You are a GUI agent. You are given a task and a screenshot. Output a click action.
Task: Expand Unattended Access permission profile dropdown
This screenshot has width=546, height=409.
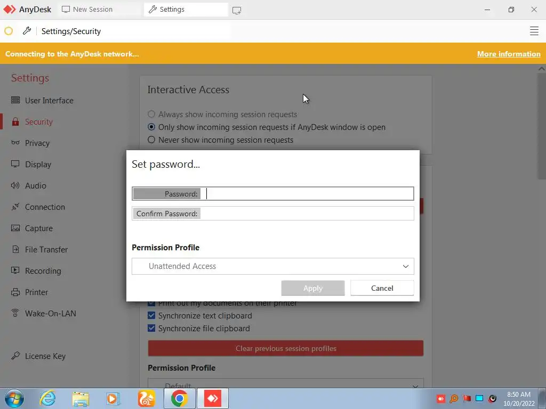272,266
